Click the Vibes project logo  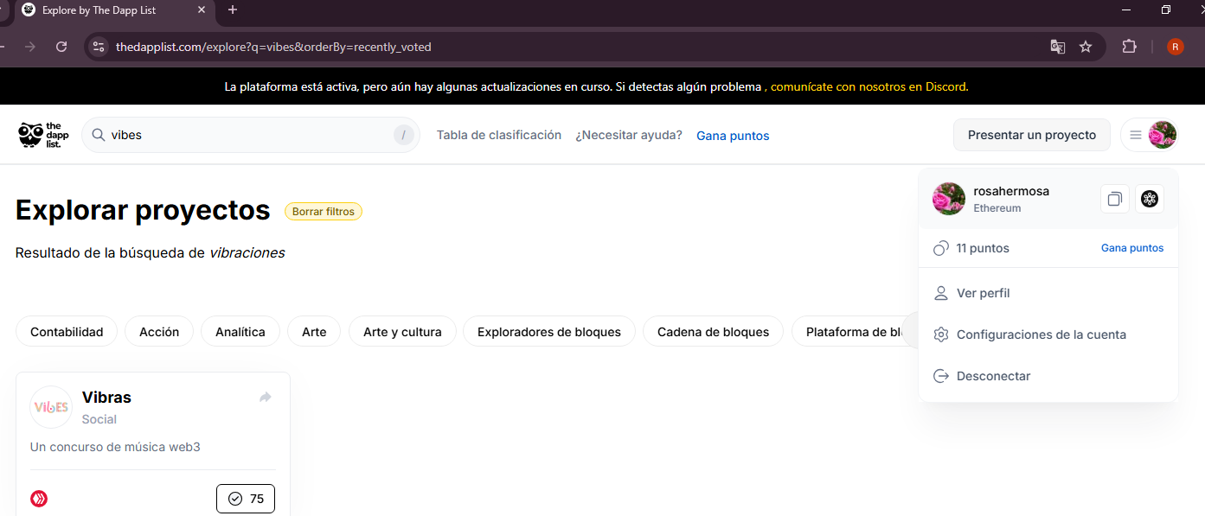51,407
